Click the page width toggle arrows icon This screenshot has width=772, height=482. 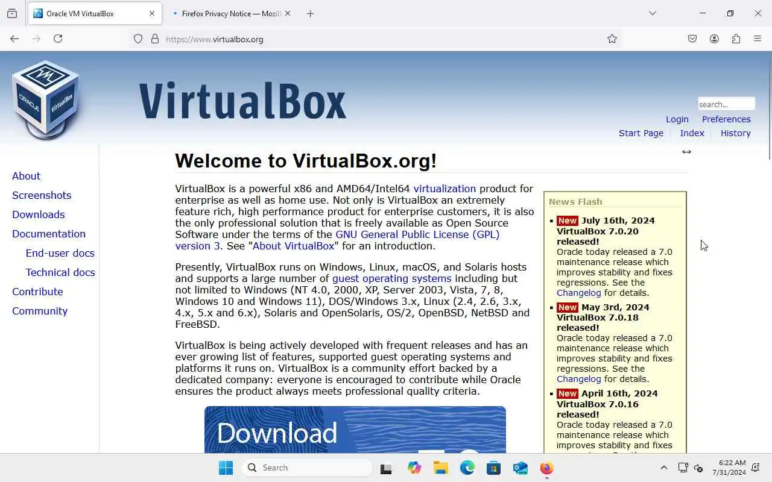click(x=686, y=151)
